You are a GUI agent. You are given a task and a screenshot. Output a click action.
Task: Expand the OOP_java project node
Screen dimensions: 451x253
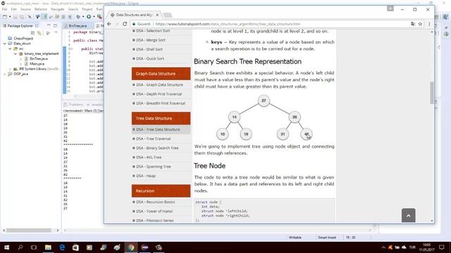tap(5, 74)
